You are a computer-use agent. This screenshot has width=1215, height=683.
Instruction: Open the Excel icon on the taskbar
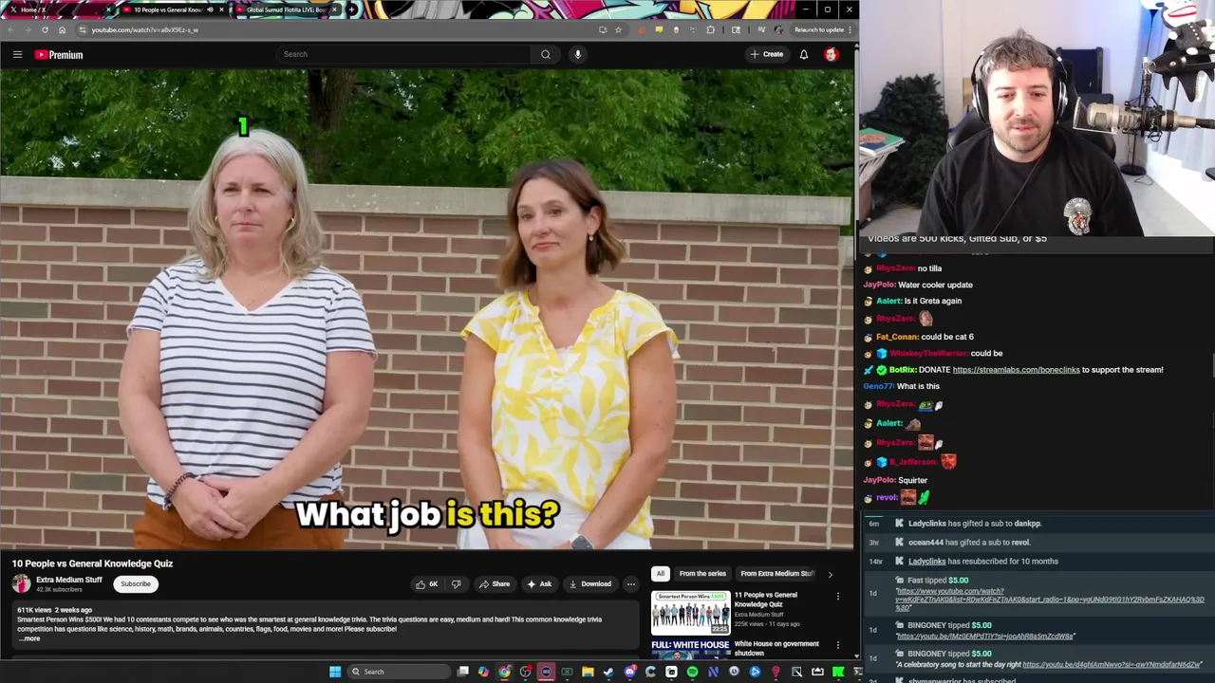point(567,672)
